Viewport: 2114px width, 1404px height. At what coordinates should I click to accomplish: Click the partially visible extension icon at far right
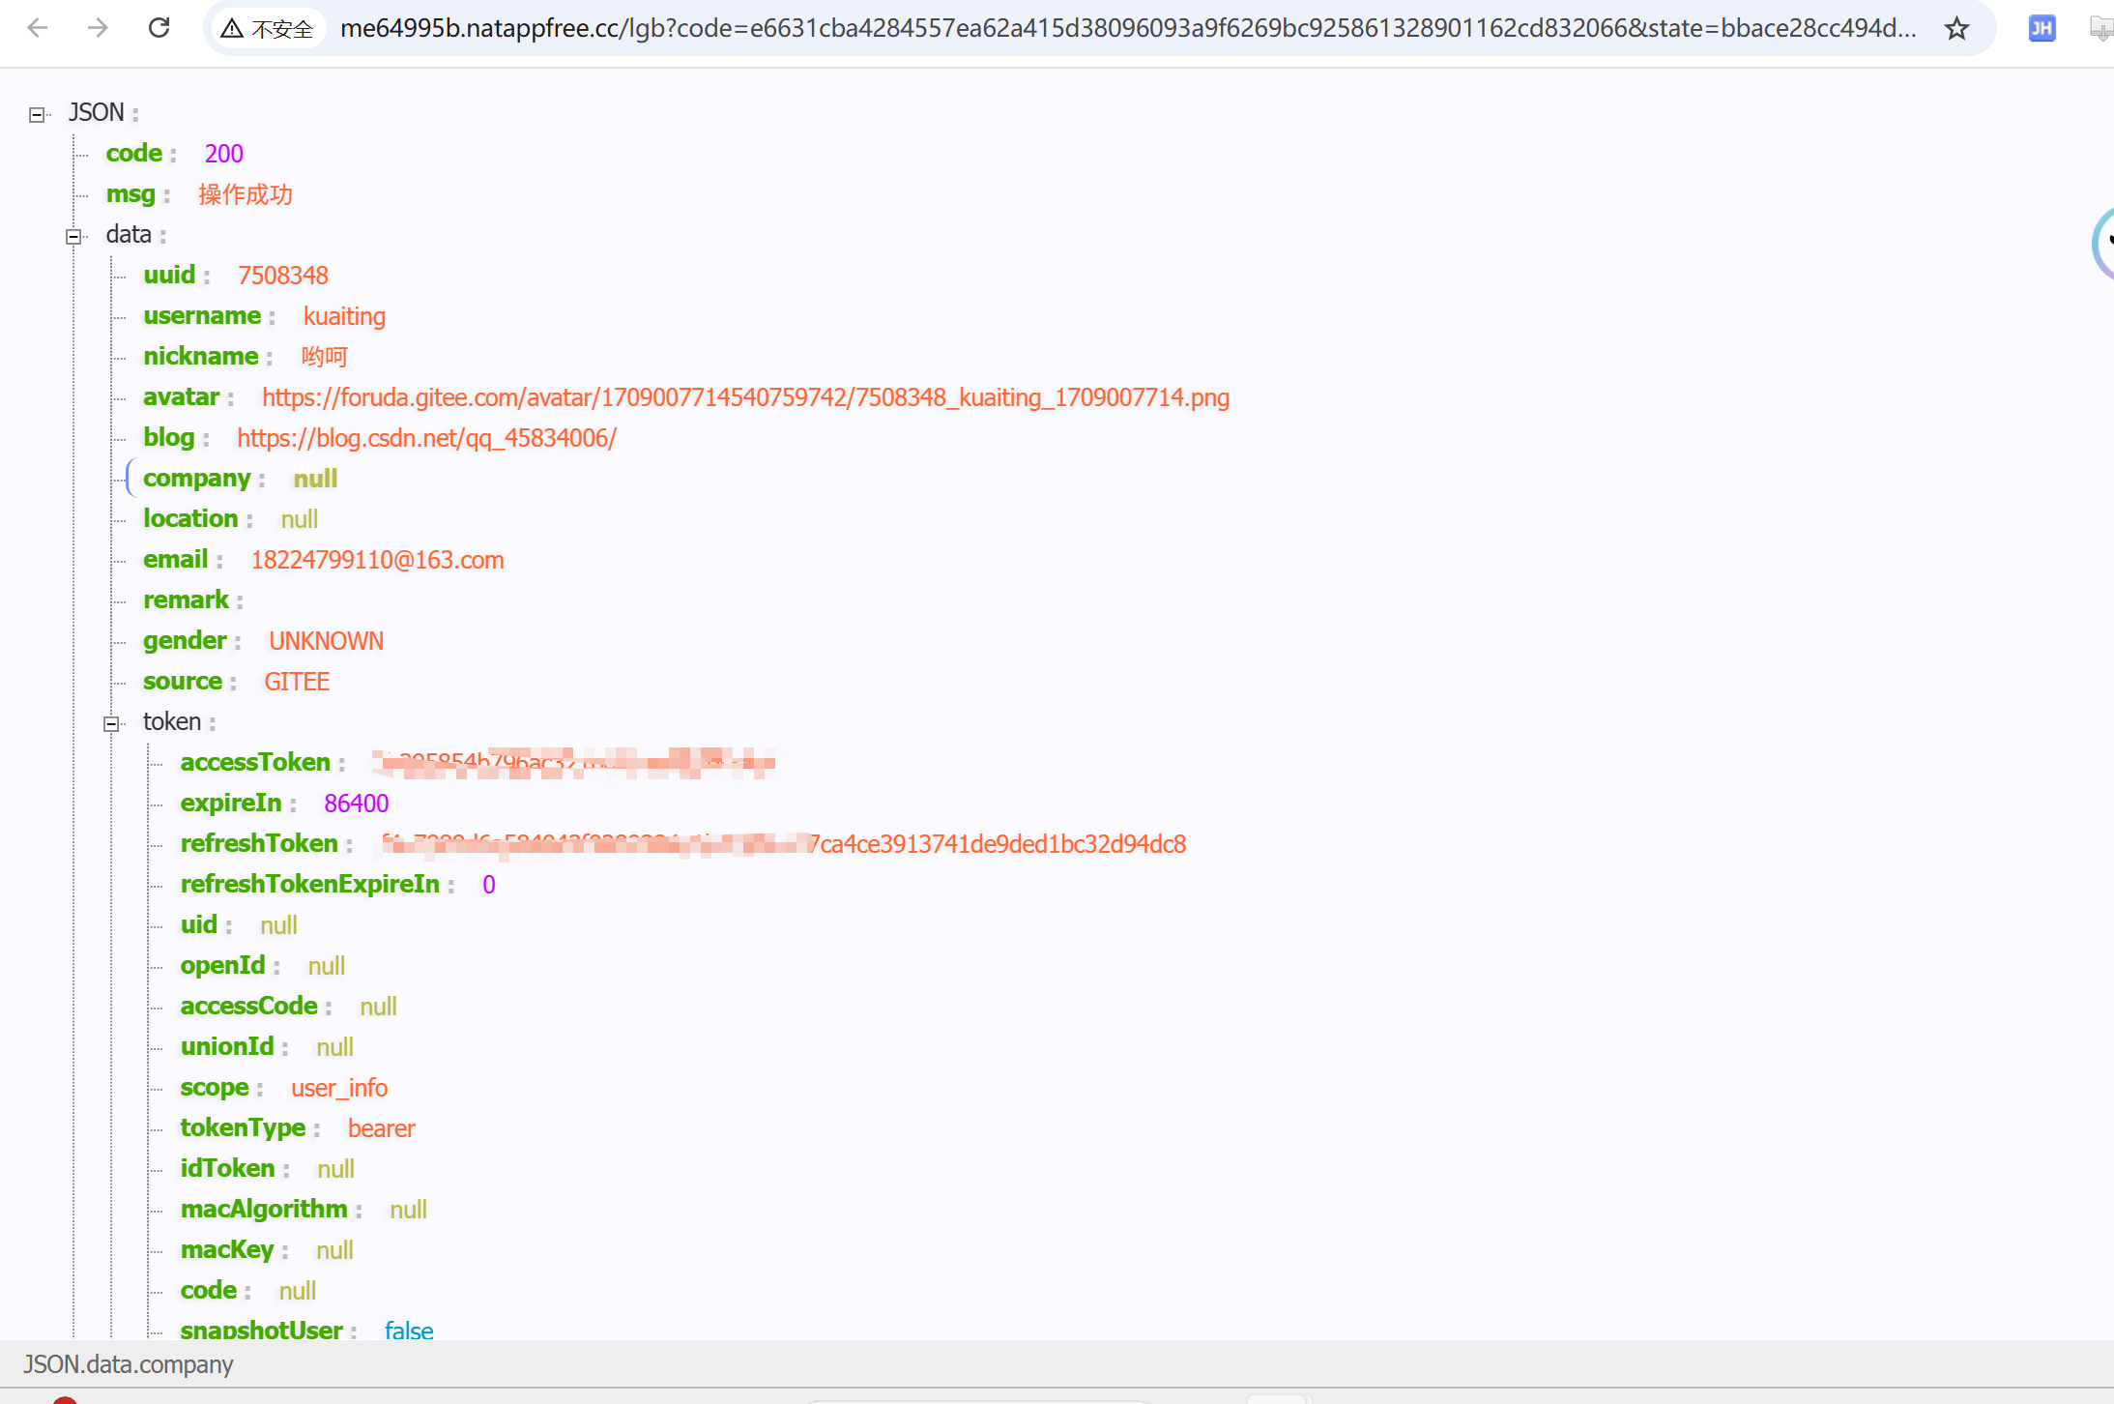[x=2101, y=29]
